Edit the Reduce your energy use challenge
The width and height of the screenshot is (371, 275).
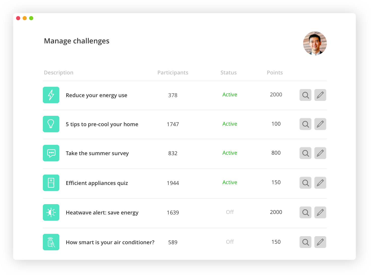tap(320, 95)
